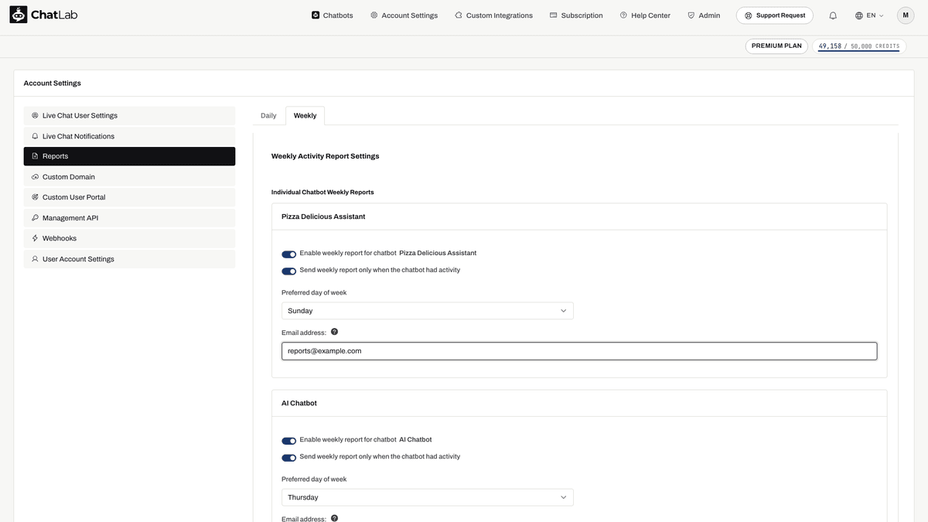The height and width of the screenshot is (522, 928).
Task: Open notifications bell icon
Action: pos(833,15)
